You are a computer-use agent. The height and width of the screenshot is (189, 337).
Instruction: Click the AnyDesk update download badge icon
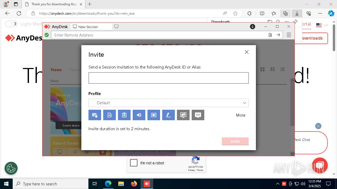(x=252, y=27)
